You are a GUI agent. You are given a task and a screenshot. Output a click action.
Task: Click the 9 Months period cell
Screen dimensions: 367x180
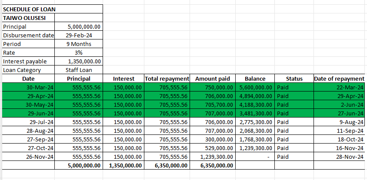(78, 44)
